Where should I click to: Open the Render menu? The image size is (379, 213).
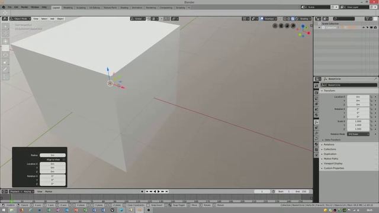[24, 7]
